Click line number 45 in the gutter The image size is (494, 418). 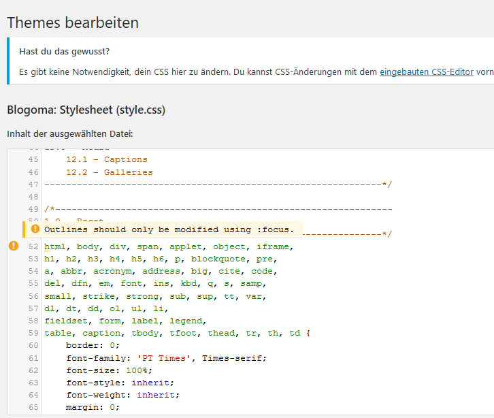33,159
